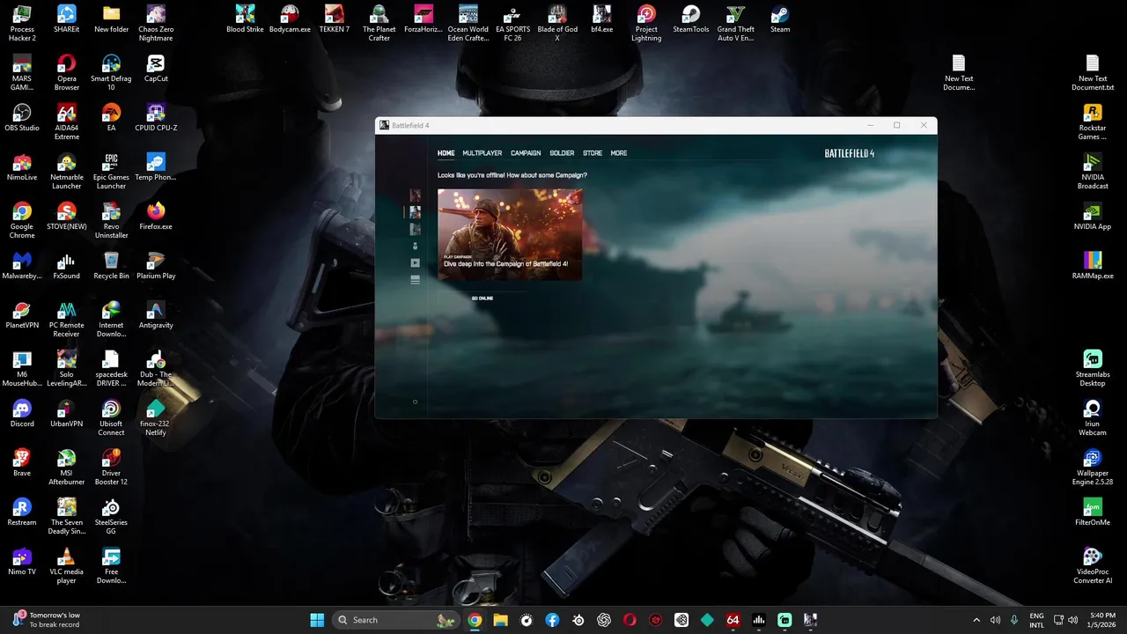1127x634 pixels.
Task: Select the HOME tab in Battlefield 4
Action: (x=446, y=153)
